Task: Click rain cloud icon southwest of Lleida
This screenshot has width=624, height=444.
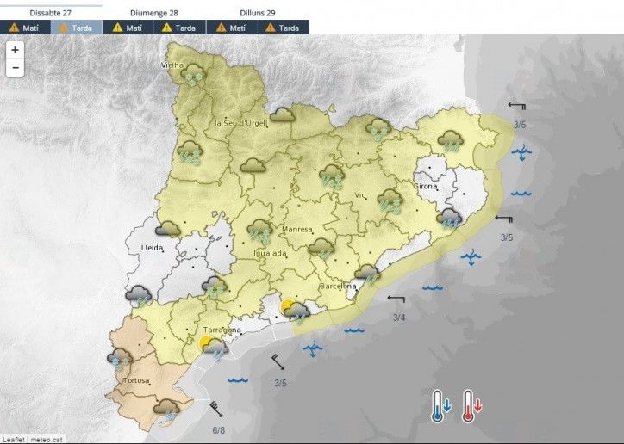Action: 139,296
